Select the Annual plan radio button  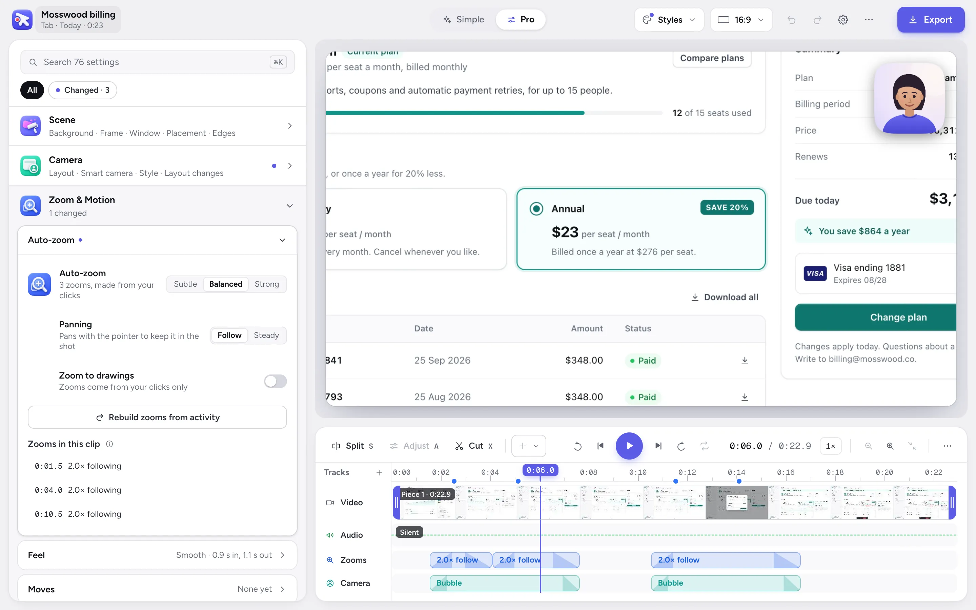[536, 208]
